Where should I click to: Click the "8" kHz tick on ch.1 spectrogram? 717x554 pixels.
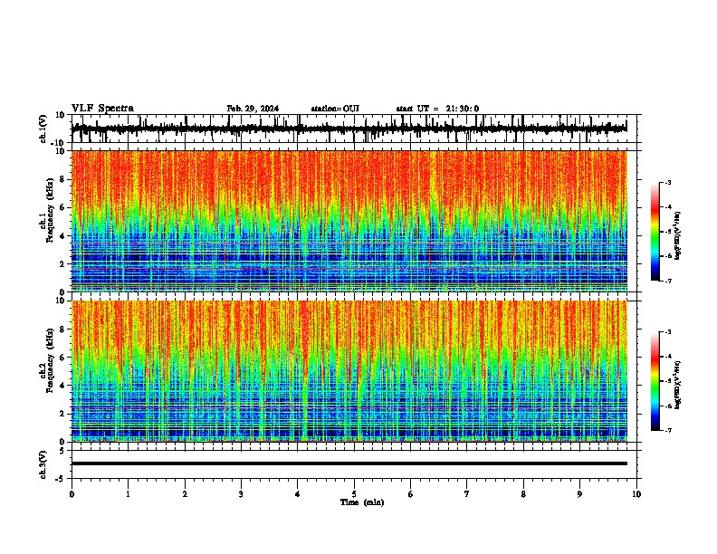[x=63, y=179]
